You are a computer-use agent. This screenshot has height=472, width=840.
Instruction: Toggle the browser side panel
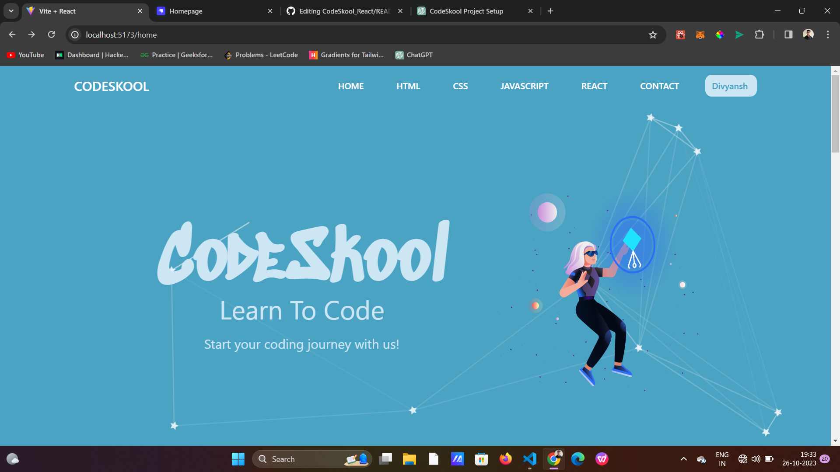click(x=788, y=35)
